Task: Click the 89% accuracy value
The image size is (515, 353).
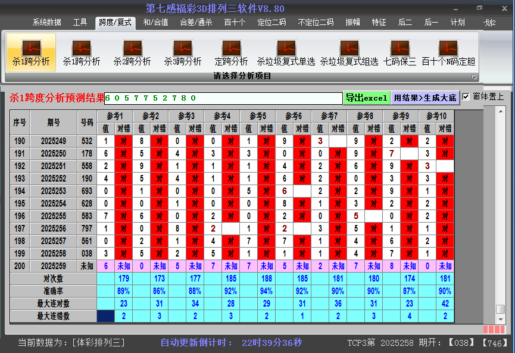Action: coord(123,291)
